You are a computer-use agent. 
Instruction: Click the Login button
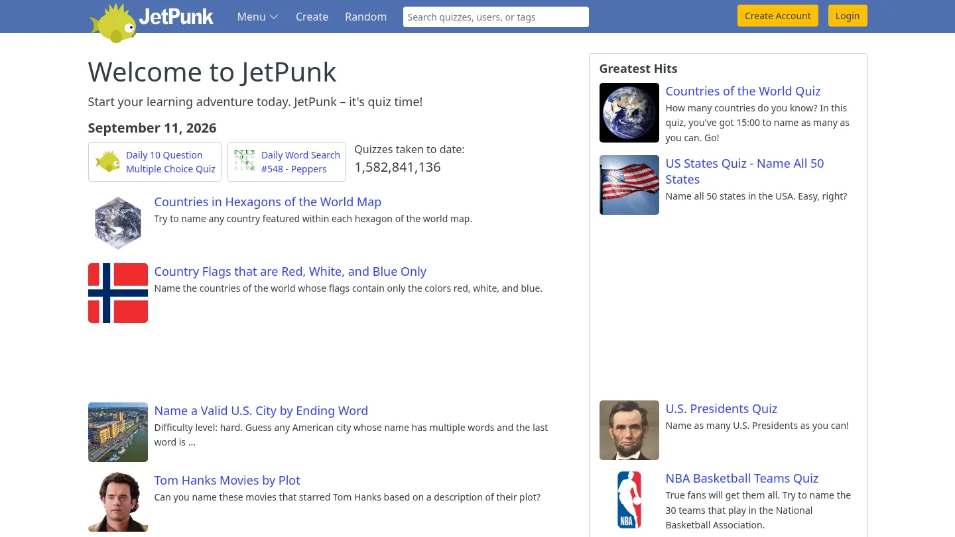click(847, 16)
